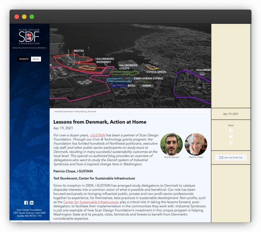
Task: Click the Lessons from Denmark, Action at Home heading
Action: 100,122
